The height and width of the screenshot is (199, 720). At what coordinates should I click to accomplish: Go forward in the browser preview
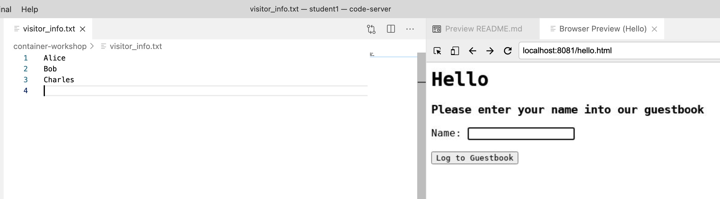pos(490,51)
